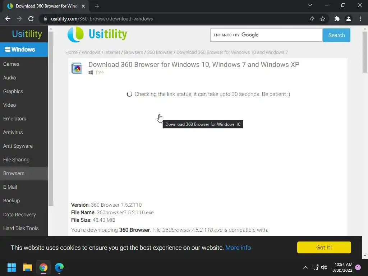Show hidden system tray icons

tap(305, 267)
